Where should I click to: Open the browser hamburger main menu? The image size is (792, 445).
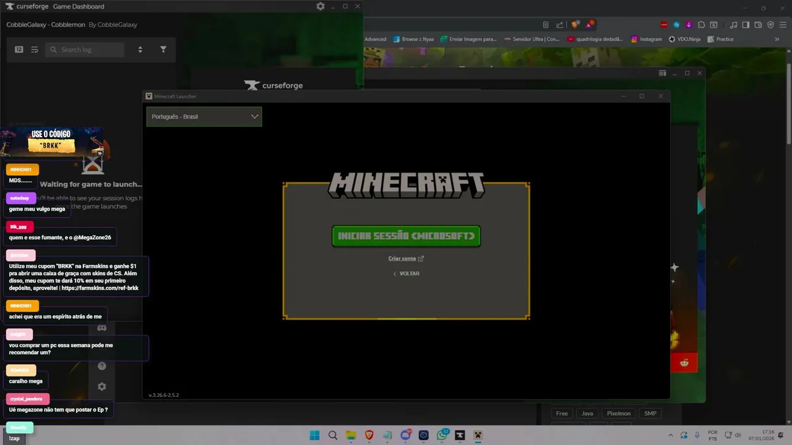pos(783,25)
